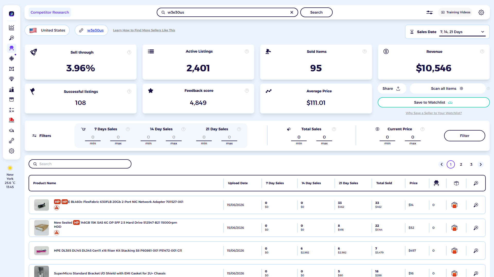
Task: Set Total Sales max field
Action: 324,137
